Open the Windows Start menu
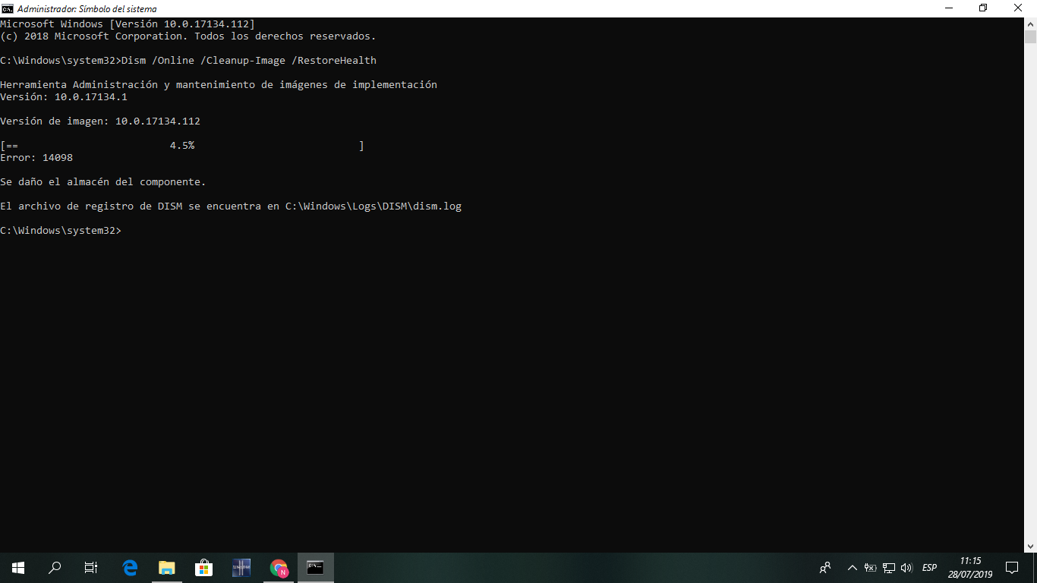Image resolution: width=1037 pixels, height=583 pixels. point(18,568)
